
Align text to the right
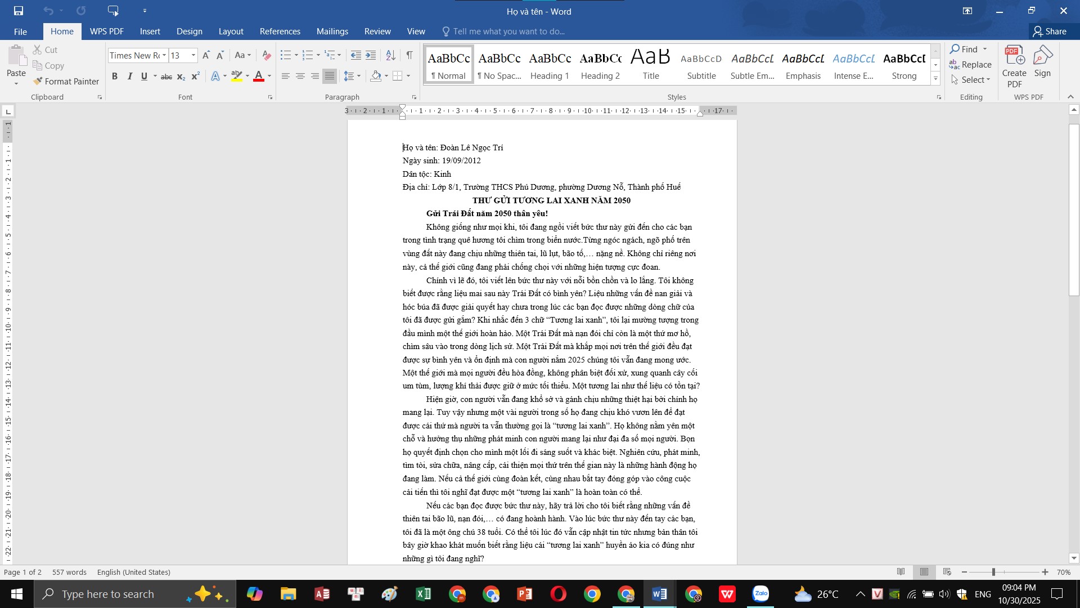point(315,76)
